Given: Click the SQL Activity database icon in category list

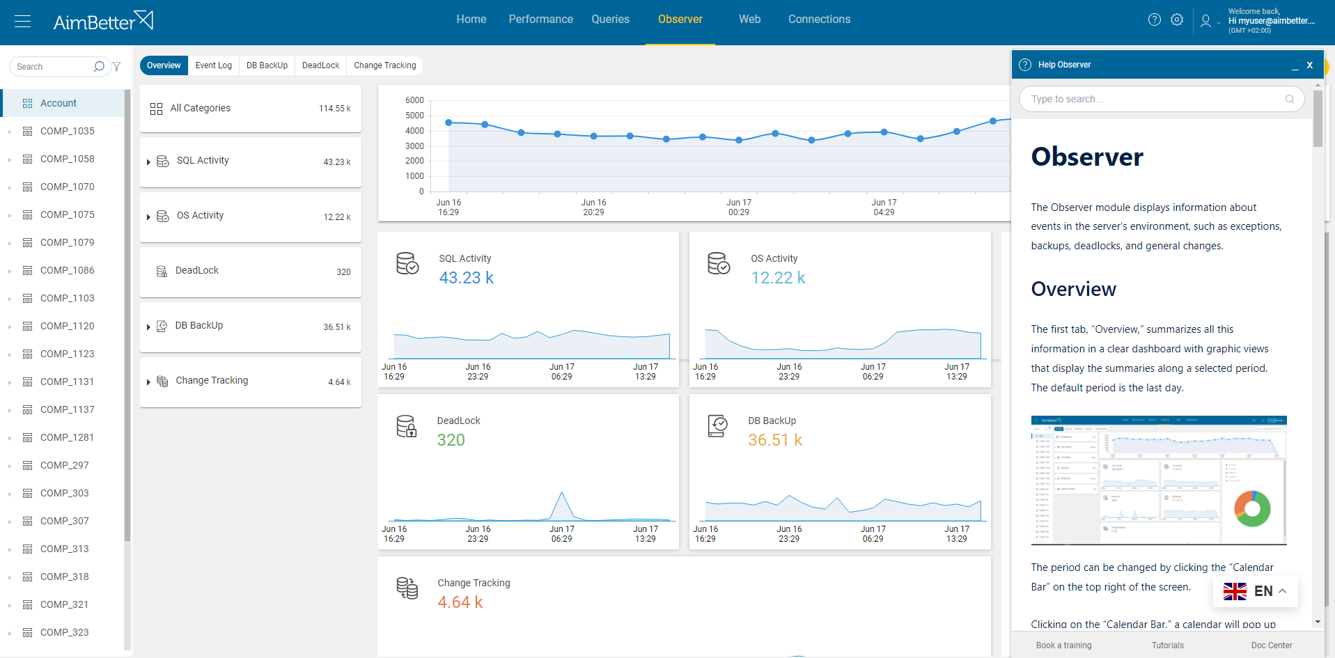Looking at the screenshot, I should tap(163, 161).
